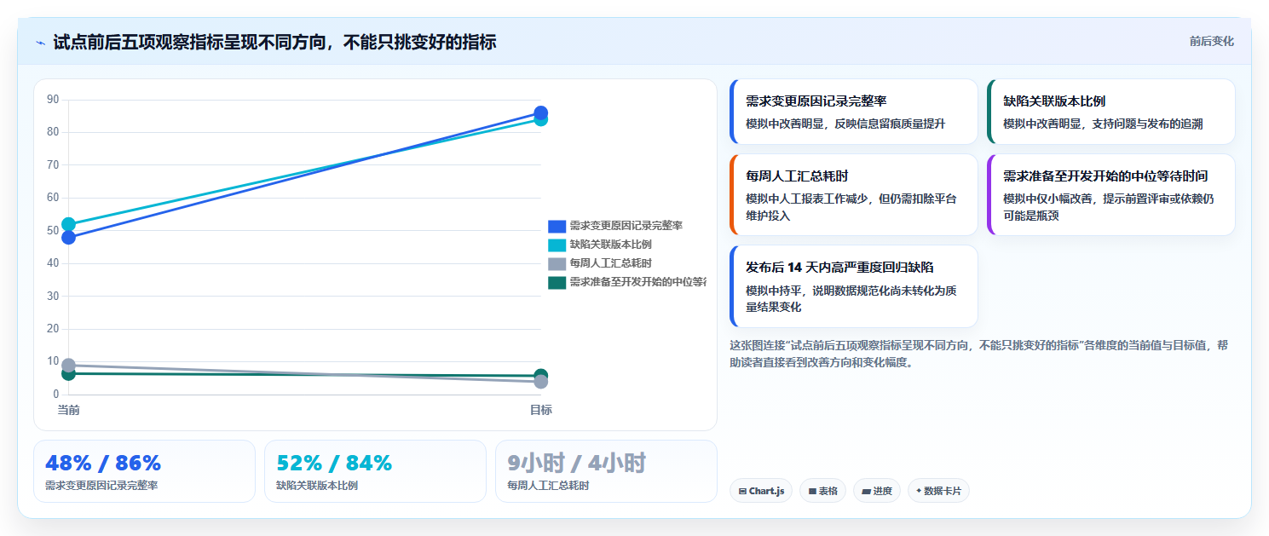This screenshot has height=536, width=1269.
Task: Click the 缺陷关联版本比例 legend label
Action: pos(611,245)
